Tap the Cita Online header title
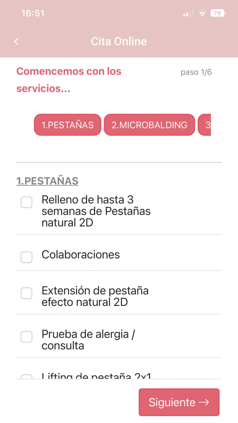Viewport: 238px width, 423px height. [x=119, y=41]
